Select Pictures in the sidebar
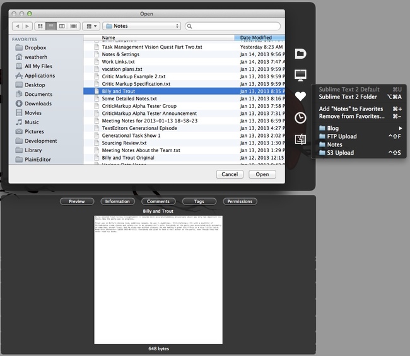Image resolution: width=410 pixels, height=356 pixels. [x=30, y=131]
